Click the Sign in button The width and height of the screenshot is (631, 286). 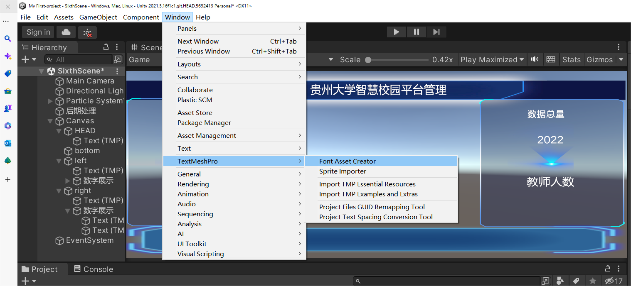38,32
